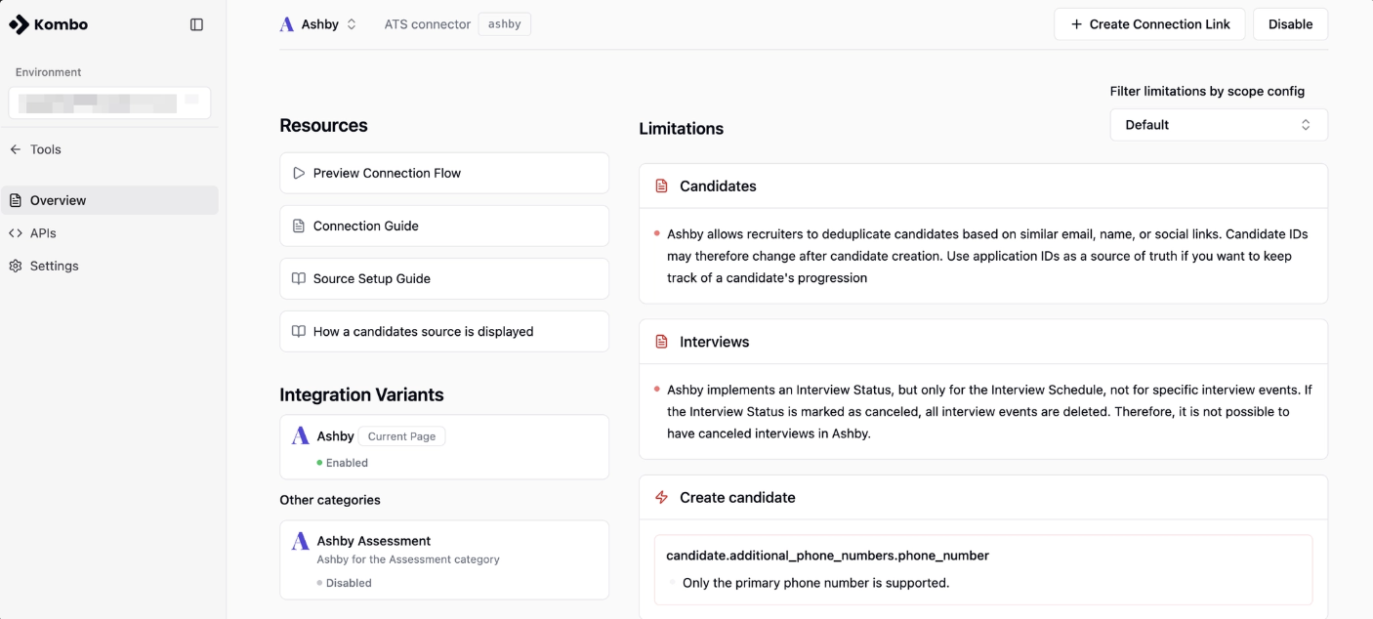Go to APIs in the sidebar
The width and height of the screenshot is (1373, 619).
click(109, 233)
